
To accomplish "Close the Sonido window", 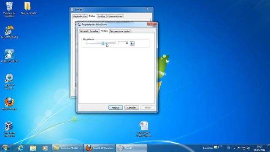I will pyautogui.click(x=148, y=9).
